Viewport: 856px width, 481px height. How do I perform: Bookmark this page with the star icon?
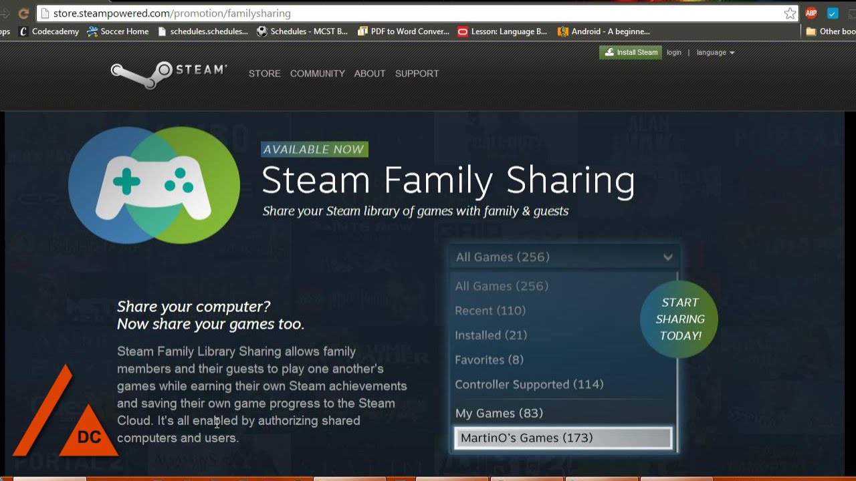pyautogui.click(x=790, y=13)
